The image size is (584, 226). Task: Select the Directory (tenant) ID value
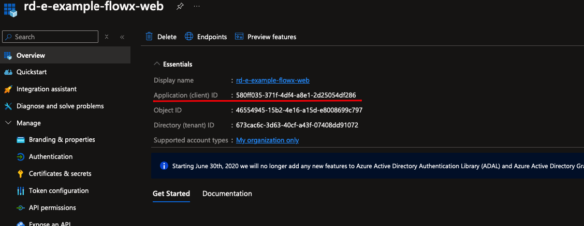pos(297,125)
